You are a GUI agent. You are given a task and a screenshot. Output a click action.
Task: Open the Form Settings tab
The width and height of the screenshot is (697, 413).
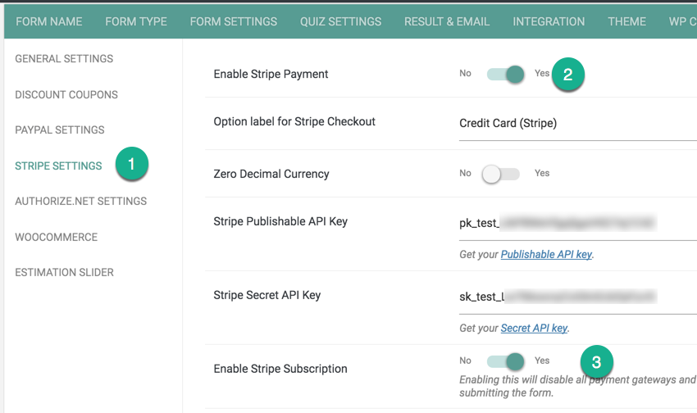(x=234, y=21)
